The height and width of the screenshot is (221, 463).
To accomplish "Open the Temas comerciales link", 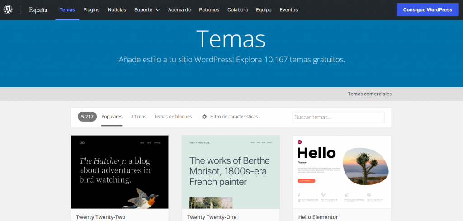I will [369, 94].
